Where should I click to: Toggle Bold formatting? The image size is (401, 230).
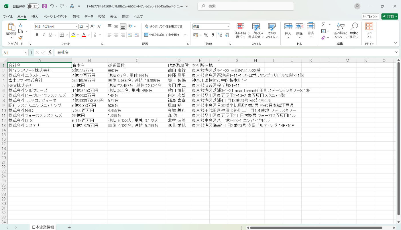tap(37, 35)
